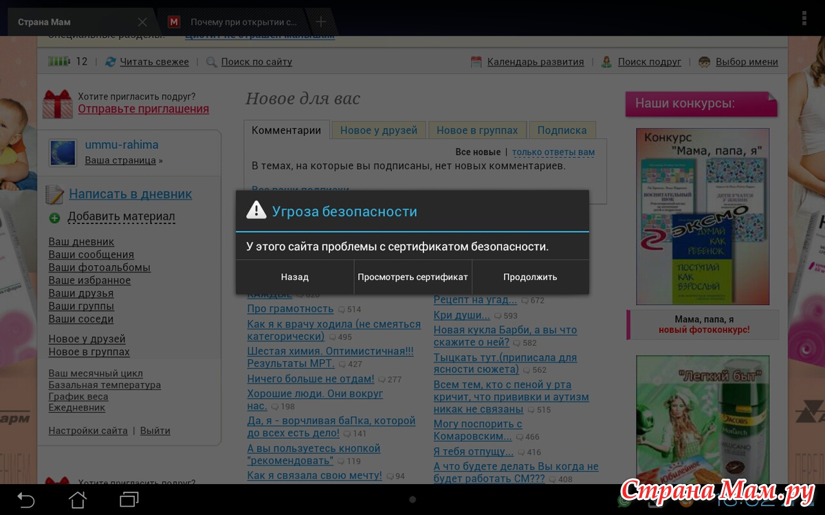825x515 pixels.
Task: Open the Базальная температура link
Action: coord(104,385)
